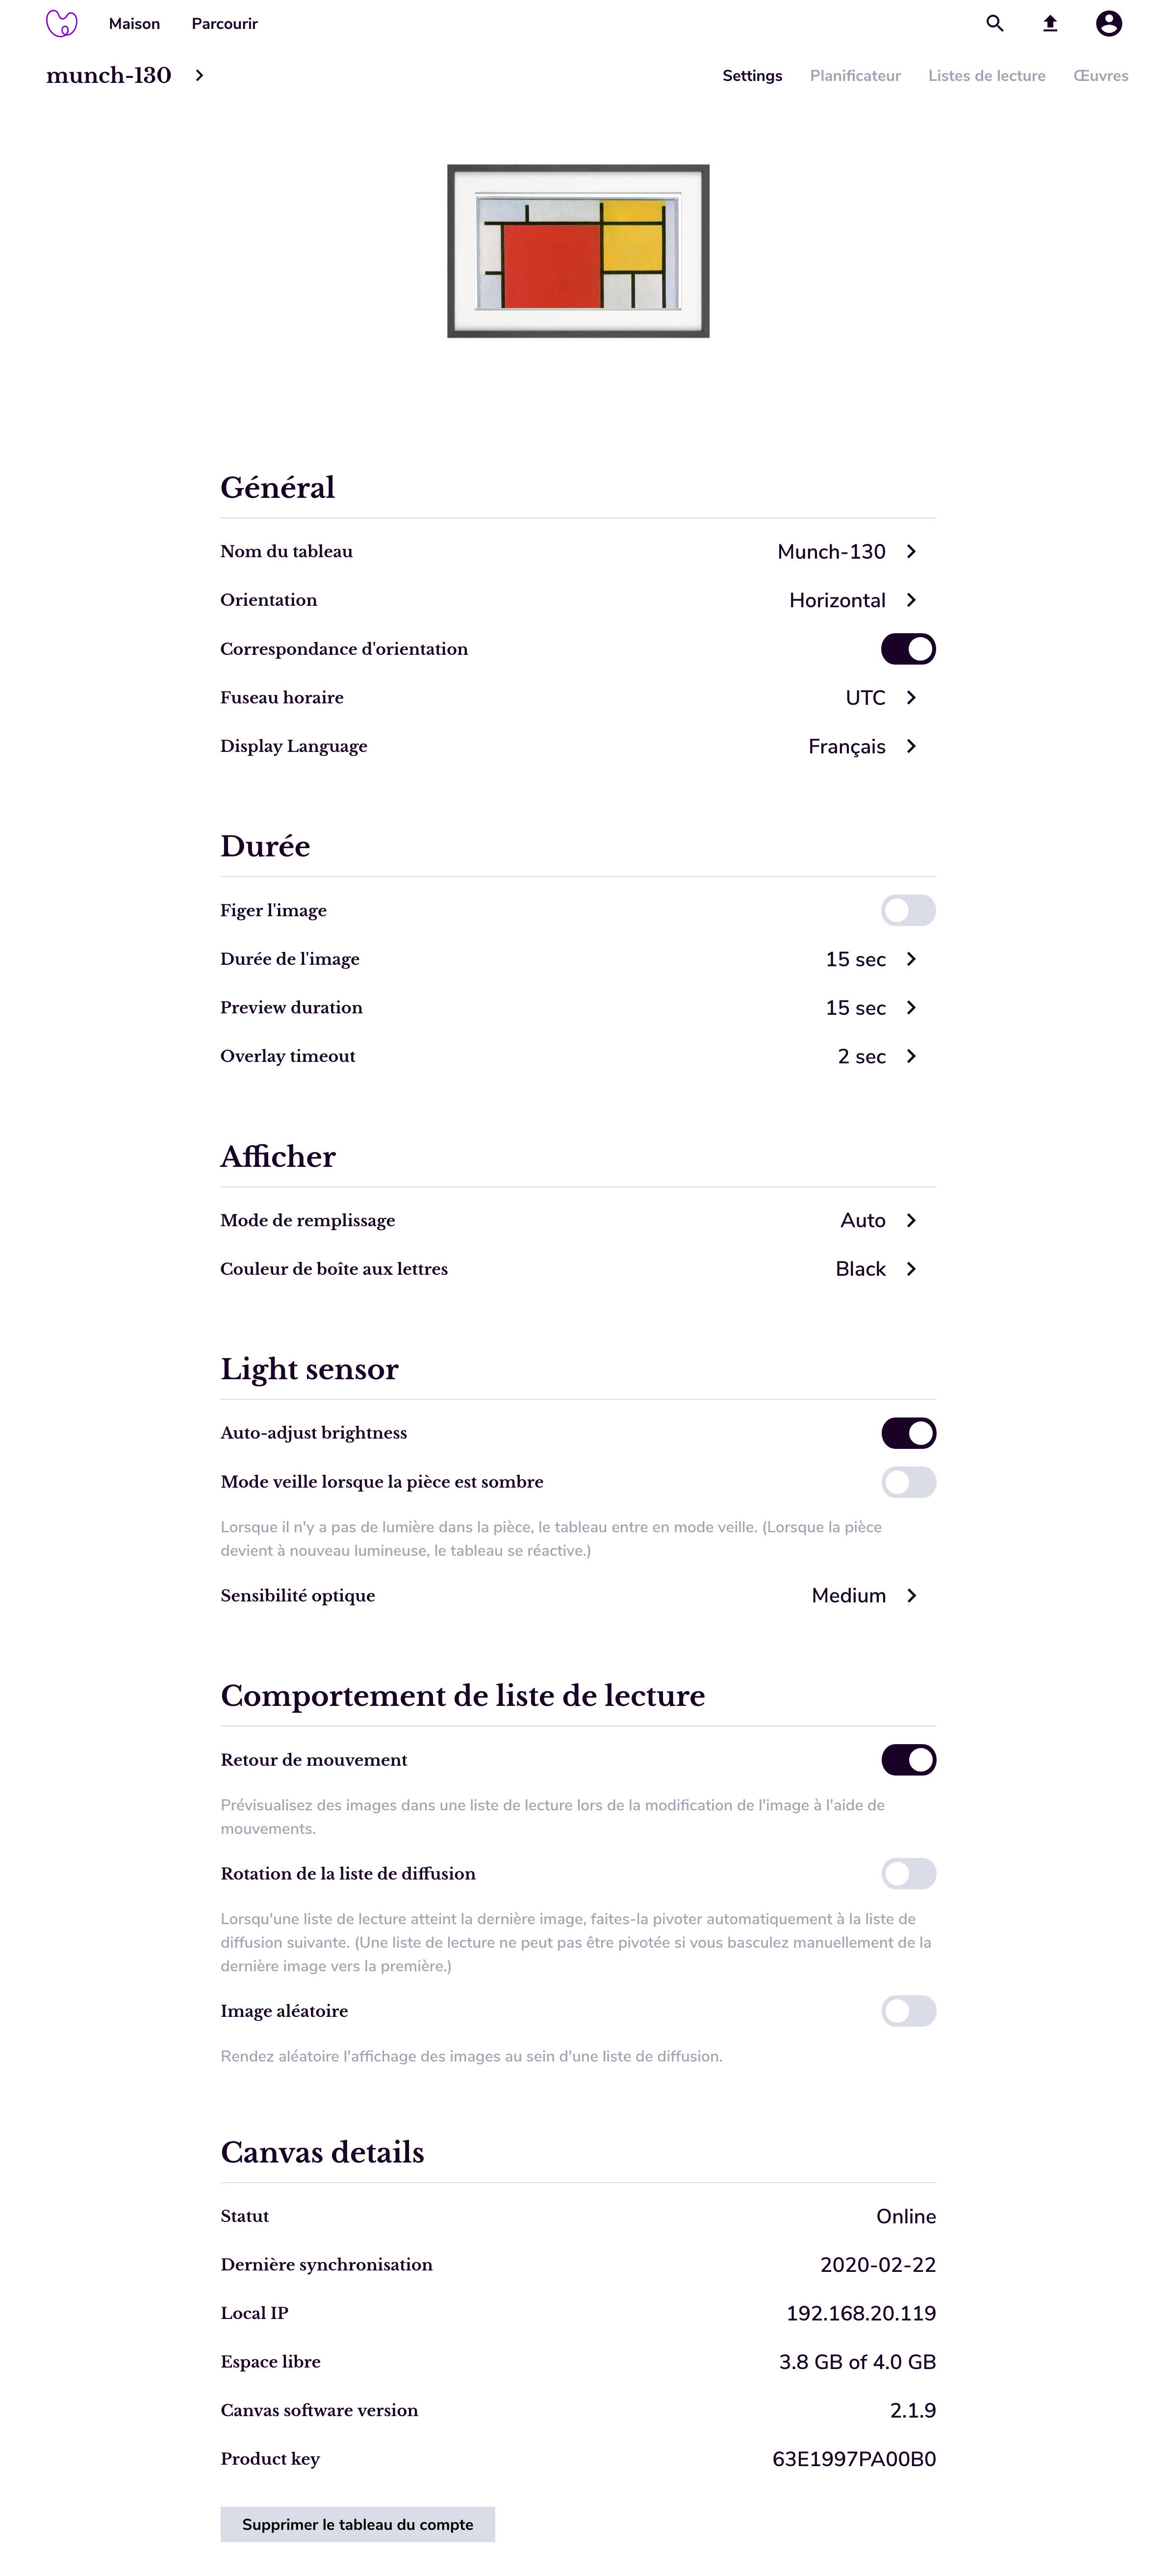Open the user account icon
Viewport: 1172px width, 2576px height.
click(1108, 23)
